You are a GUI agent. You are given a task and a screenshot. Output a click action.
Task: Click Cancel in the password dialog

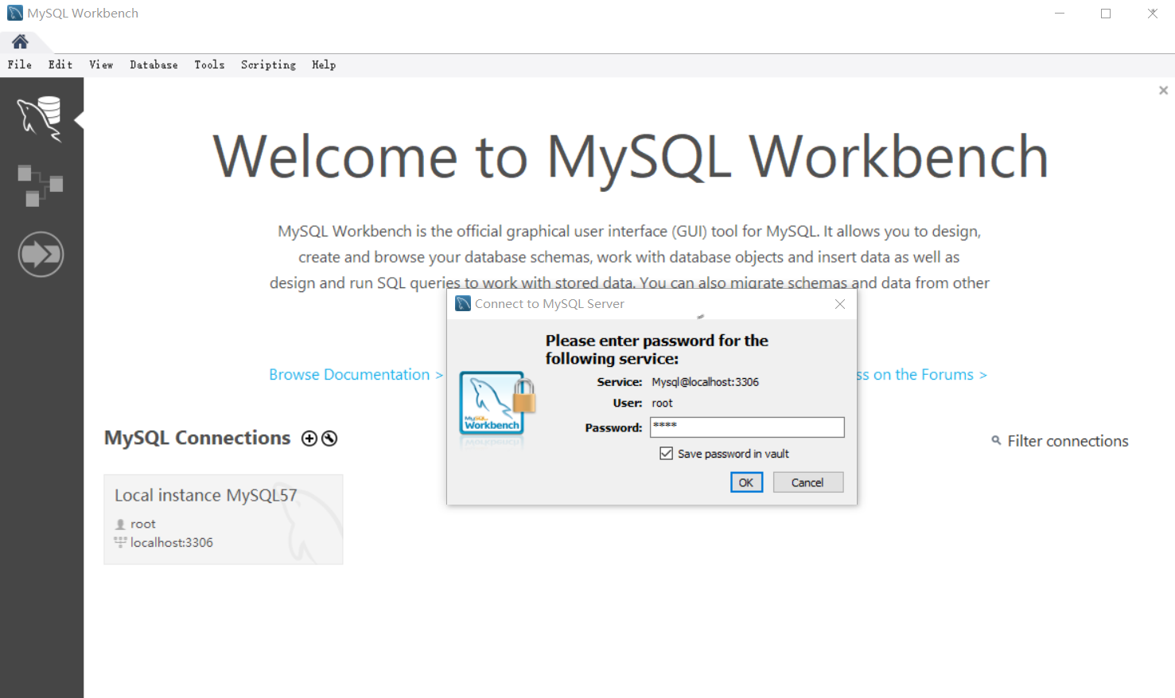pos(807,482)
